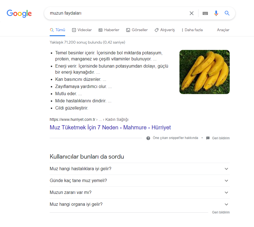Click the Google logo
254x227 pixels.
click(x=19, y=14)
